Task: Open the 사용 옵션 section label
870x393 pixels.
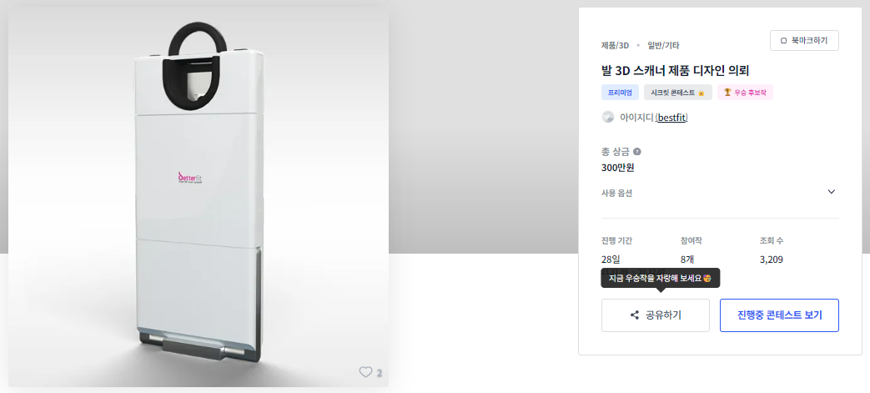Action: pos(616,194)
